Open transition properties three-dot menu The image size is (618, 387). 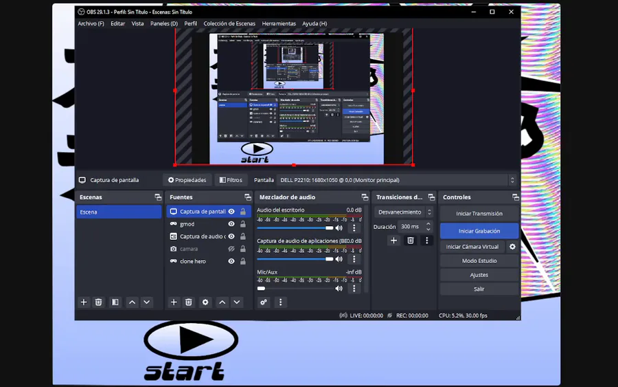click(427, 241)
